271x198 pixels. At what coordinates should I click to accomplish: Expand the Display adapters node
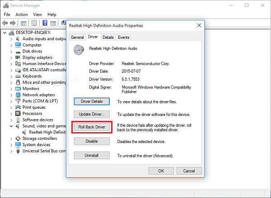coord(11,58)
